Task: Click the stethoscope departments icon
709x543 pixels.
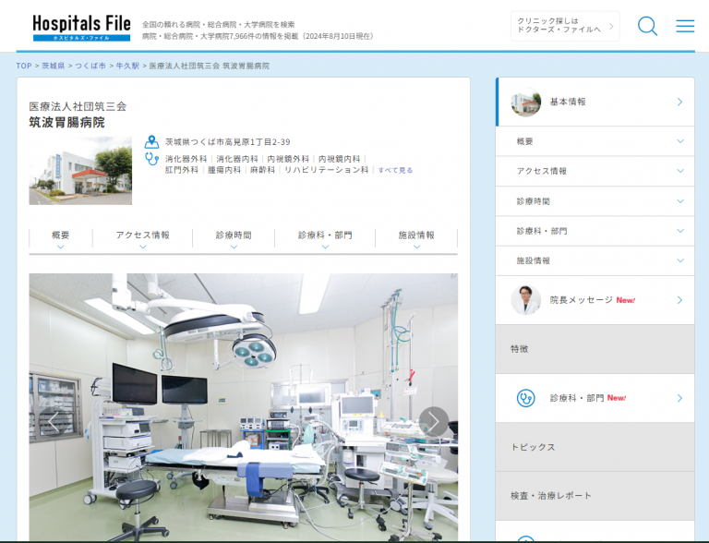Action: click(151, 159)
